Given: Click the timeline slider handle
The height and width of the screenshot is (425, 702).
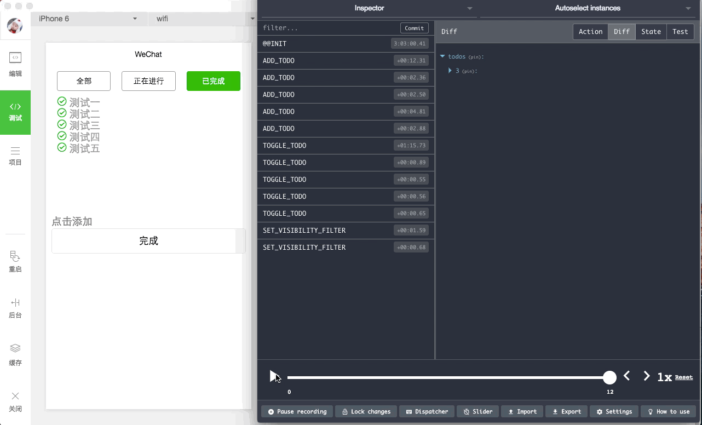Looking at the screenshot, I should [x=609, y=377].
